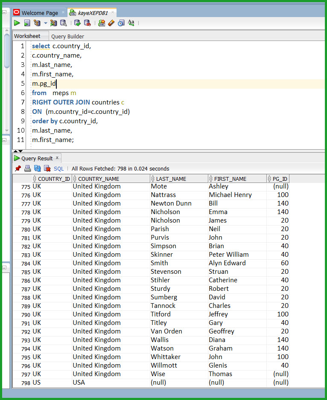327x400 pixels.
Task: Select the 'USA' country name cell
Action: 111,383
